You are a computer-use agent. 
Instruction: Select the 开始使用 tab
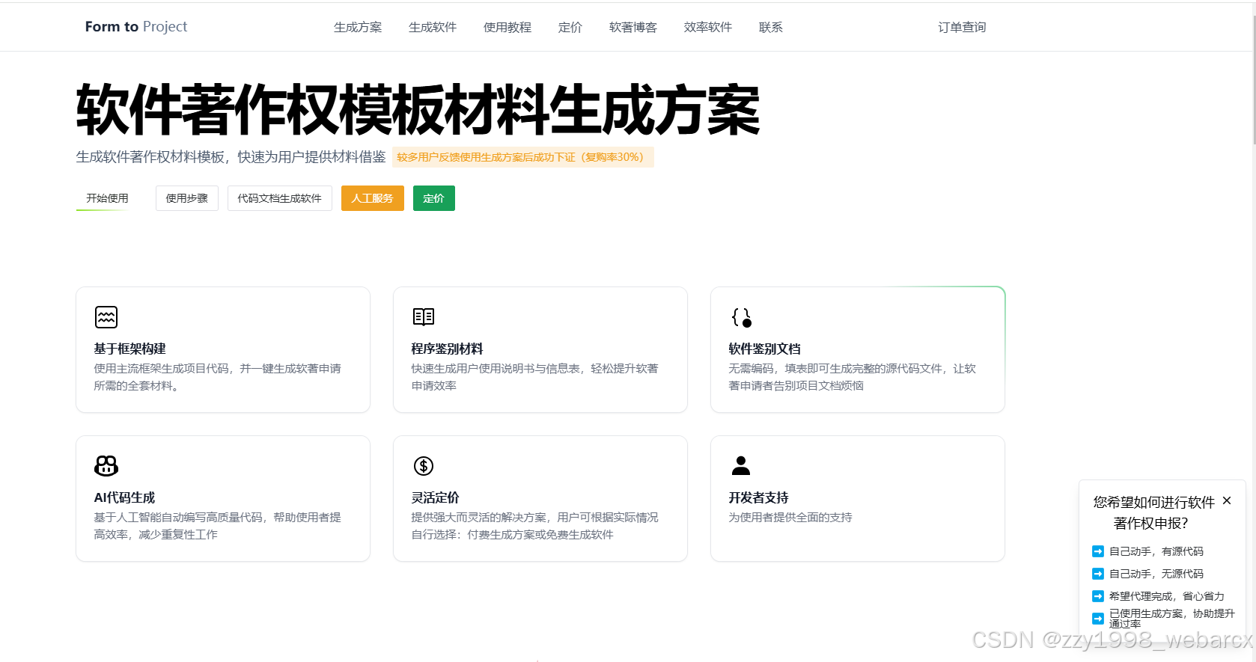pyautogui.click(x=107, y=198)
